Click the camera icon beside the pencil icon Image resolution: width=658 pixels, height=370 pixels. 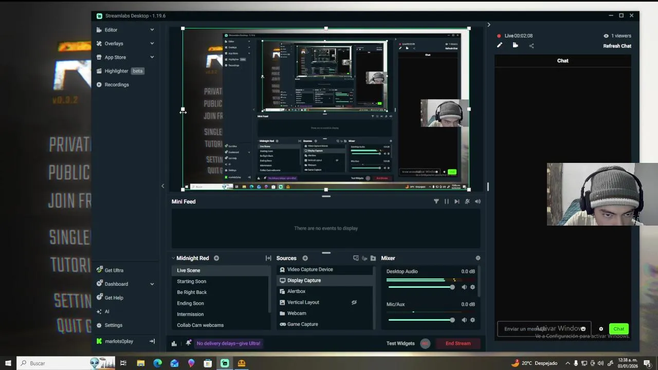click(515, 45)
